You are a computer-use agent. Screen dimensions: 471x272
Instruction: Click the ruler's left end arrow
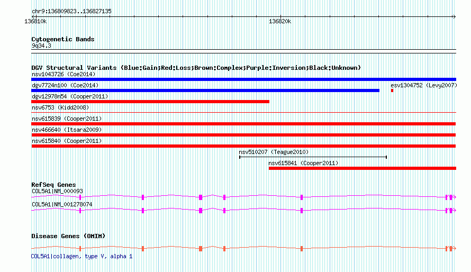[33, 17]
